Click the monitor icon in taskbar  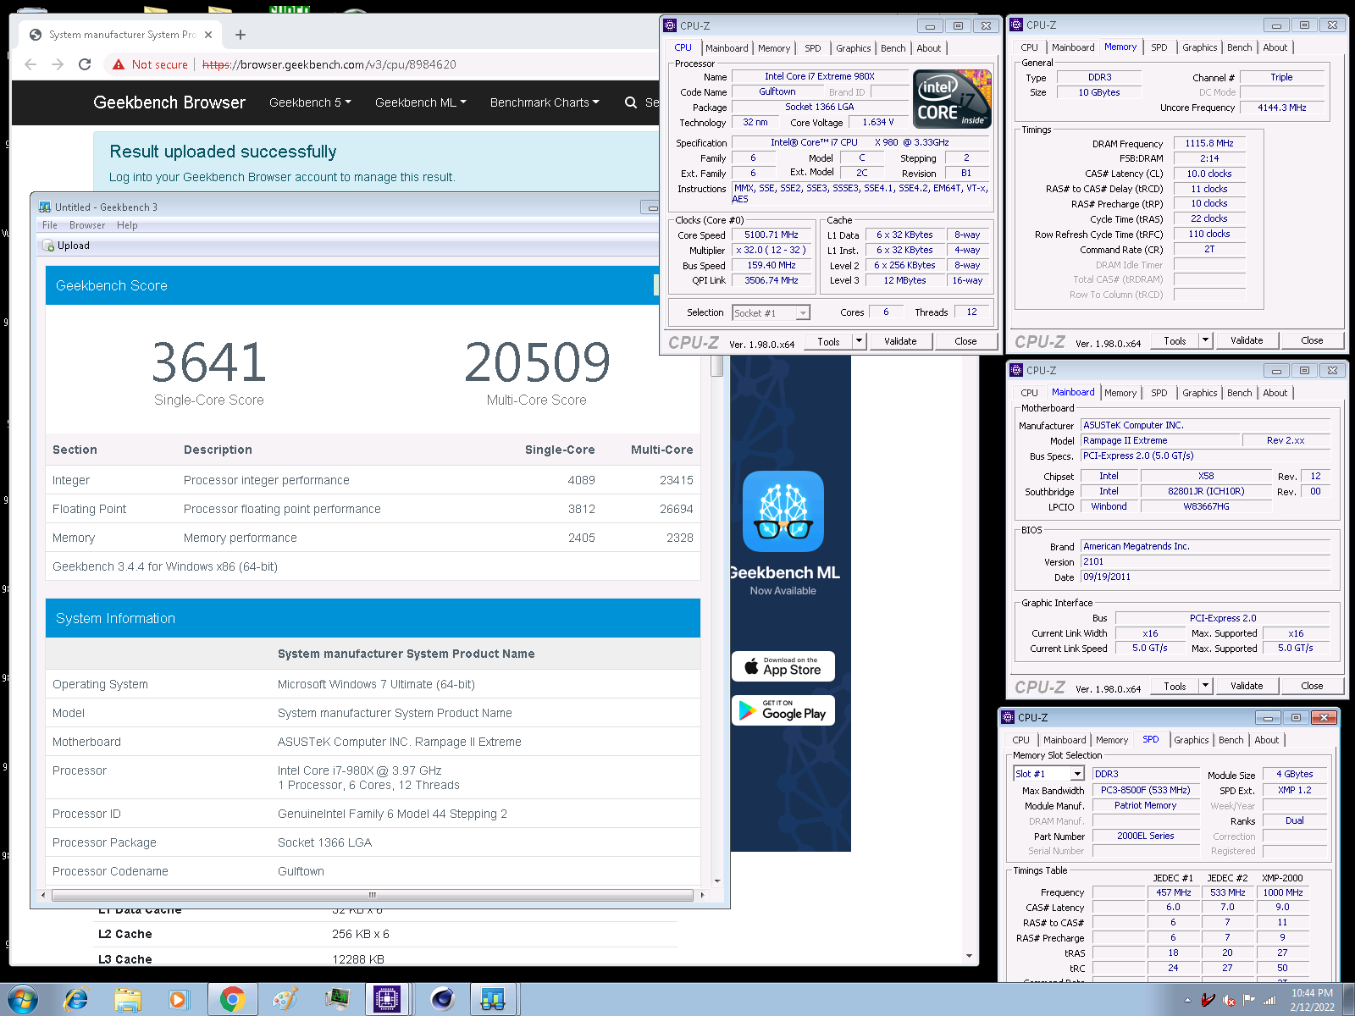(x=338, y=999)
